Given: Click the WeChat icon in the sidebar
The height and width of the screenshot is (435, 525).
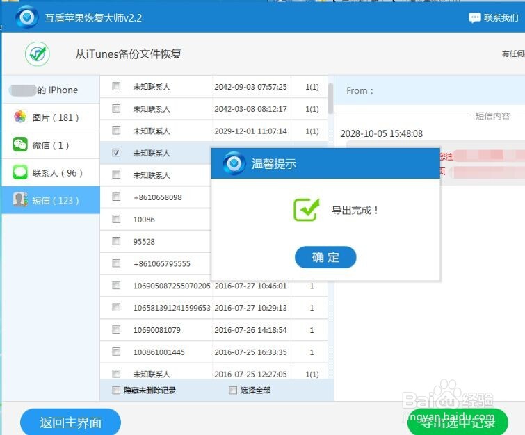Looking at the screenshot, I should [20, 145].
